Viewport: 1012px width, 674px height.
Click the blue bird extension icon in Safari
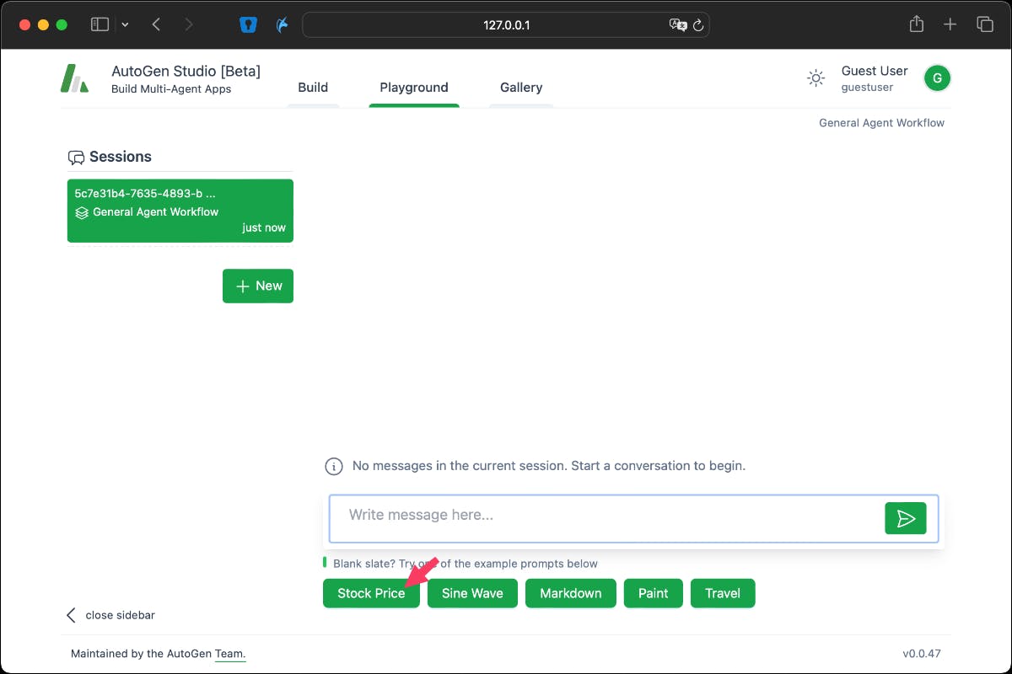pyautogui.click(x=283, y=24)
